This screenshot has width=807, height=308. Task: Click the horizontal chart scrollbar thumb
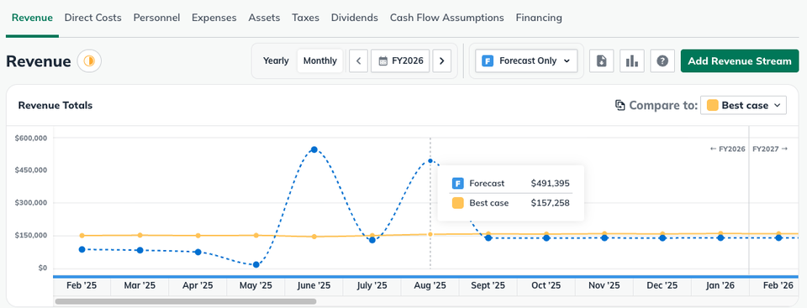tap(186, 301)
